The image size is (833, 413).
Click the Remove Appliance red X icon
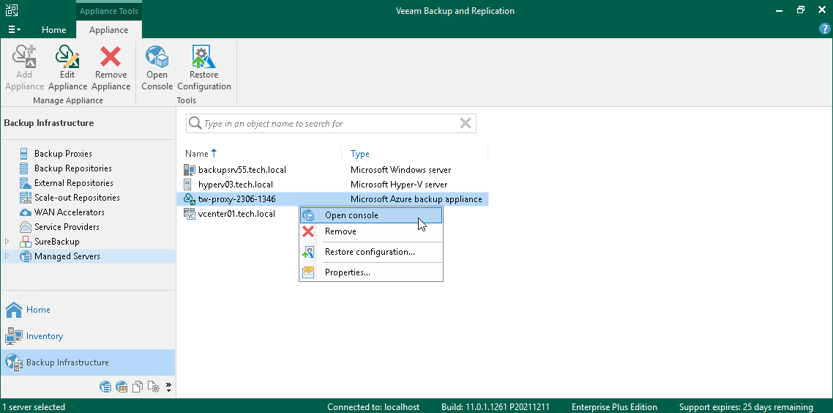(111, 57)
